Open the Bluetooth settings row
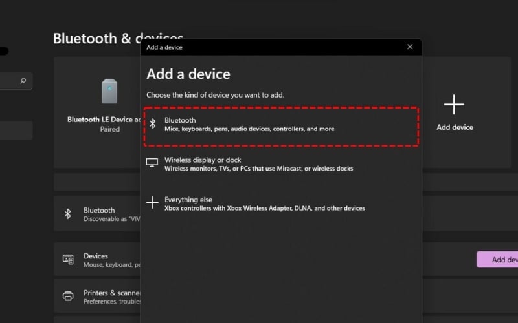 tap(97, 214)
